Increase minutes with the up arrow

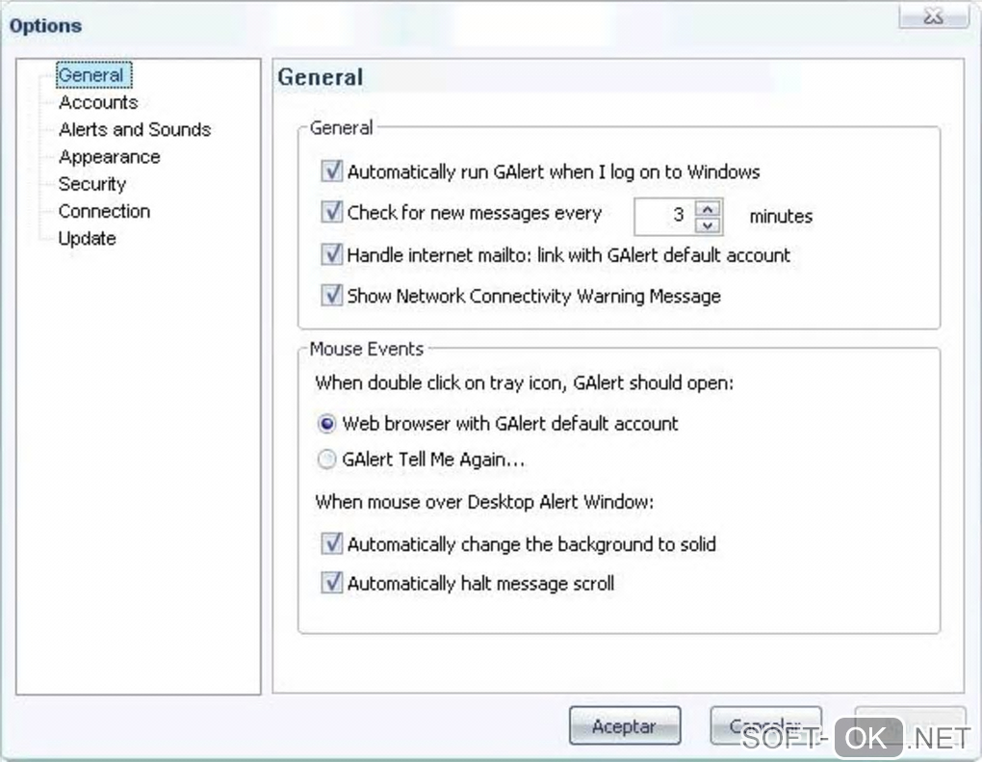pos(709,208)
